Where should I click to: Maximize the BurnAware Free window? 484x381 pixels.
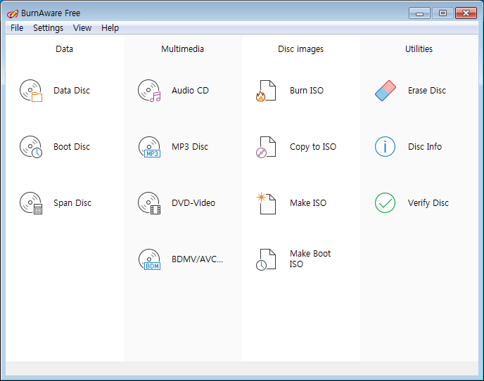pos(442,13)
